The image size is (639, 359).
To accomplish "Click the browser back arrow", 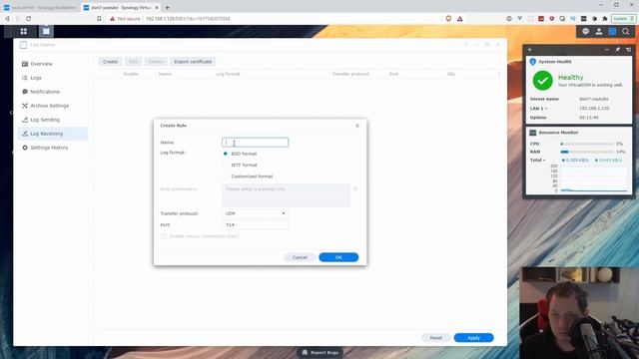I will [x=7, y=19].
